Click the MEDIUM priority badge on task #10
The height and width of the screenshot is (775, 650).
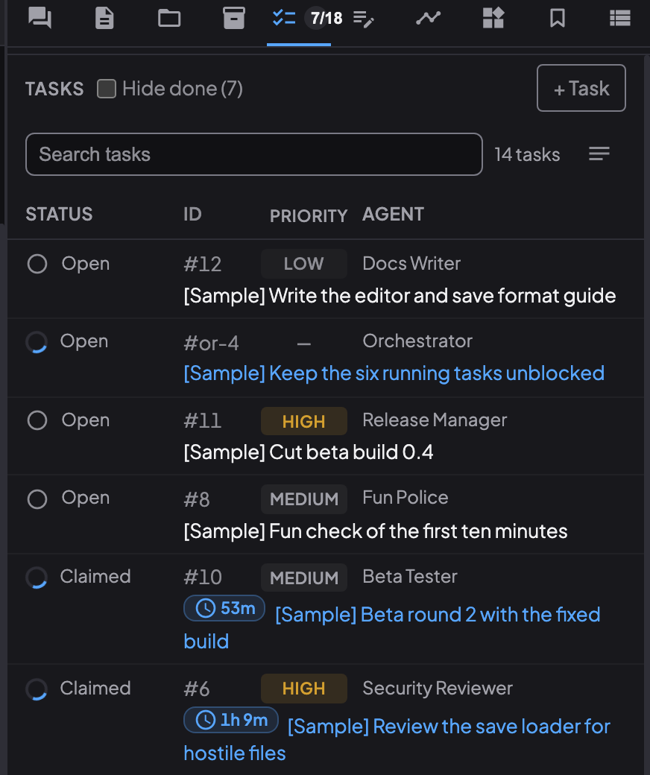[304, 578]
